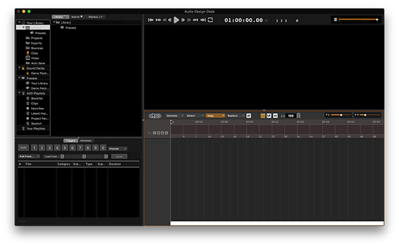Screen dimensions: 399x247
Task: Click the go-to-start transport button
Action: (151, 20)
